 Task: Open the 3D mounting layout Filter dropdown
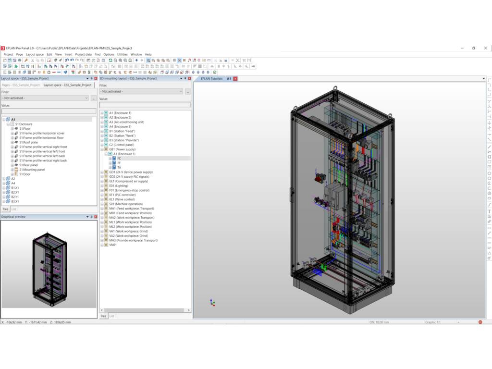click(181, 91)
